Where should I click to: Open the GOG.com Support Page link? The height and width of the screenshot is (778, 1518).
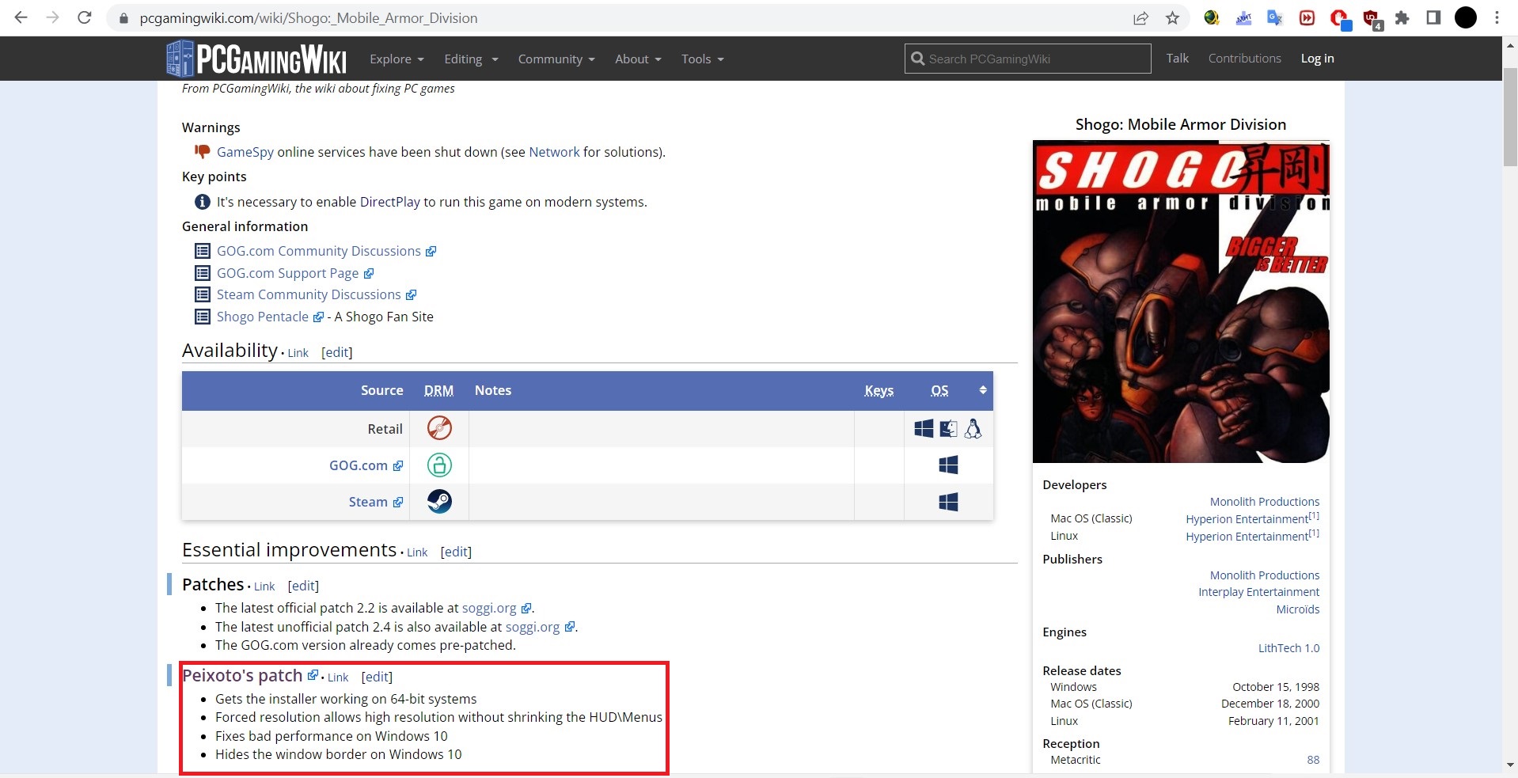pos(287,273)
